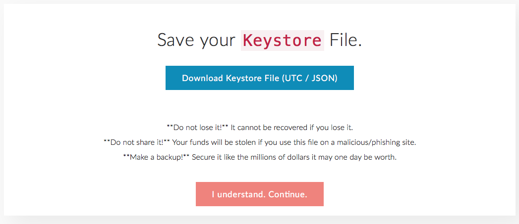
Task: Click Download Keystore File (UTC / JSON) button
Action: point(259,78)
